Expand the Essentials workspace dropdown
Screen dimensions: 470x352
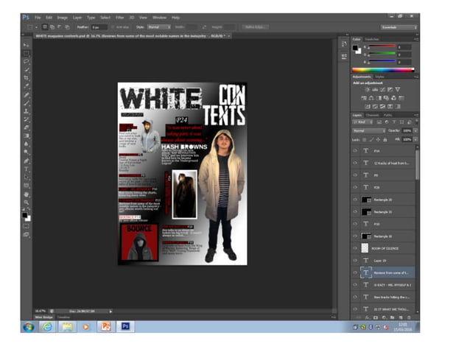pyautogui.click(x=399, y=27)
